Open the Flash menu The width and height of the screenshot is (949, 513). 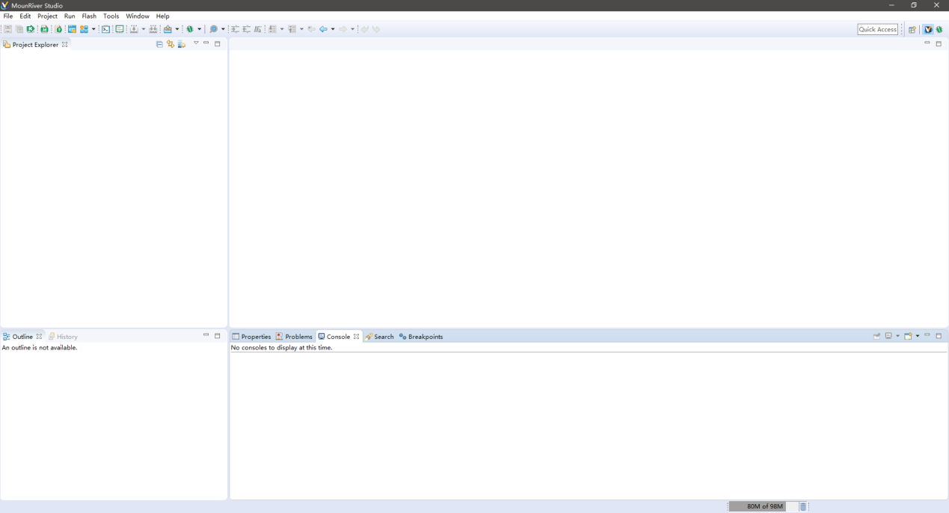[x=89, y=16]
